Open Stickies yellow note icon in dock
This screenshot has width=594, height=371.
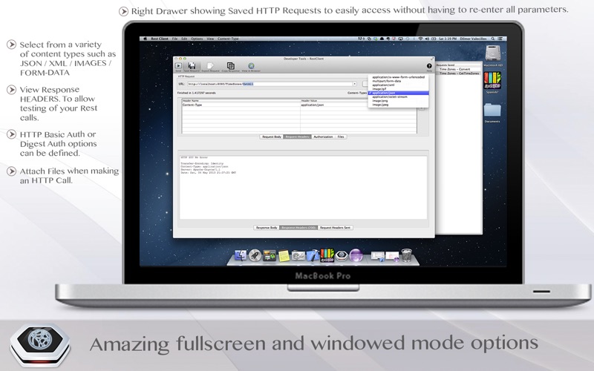click(284, 256)
